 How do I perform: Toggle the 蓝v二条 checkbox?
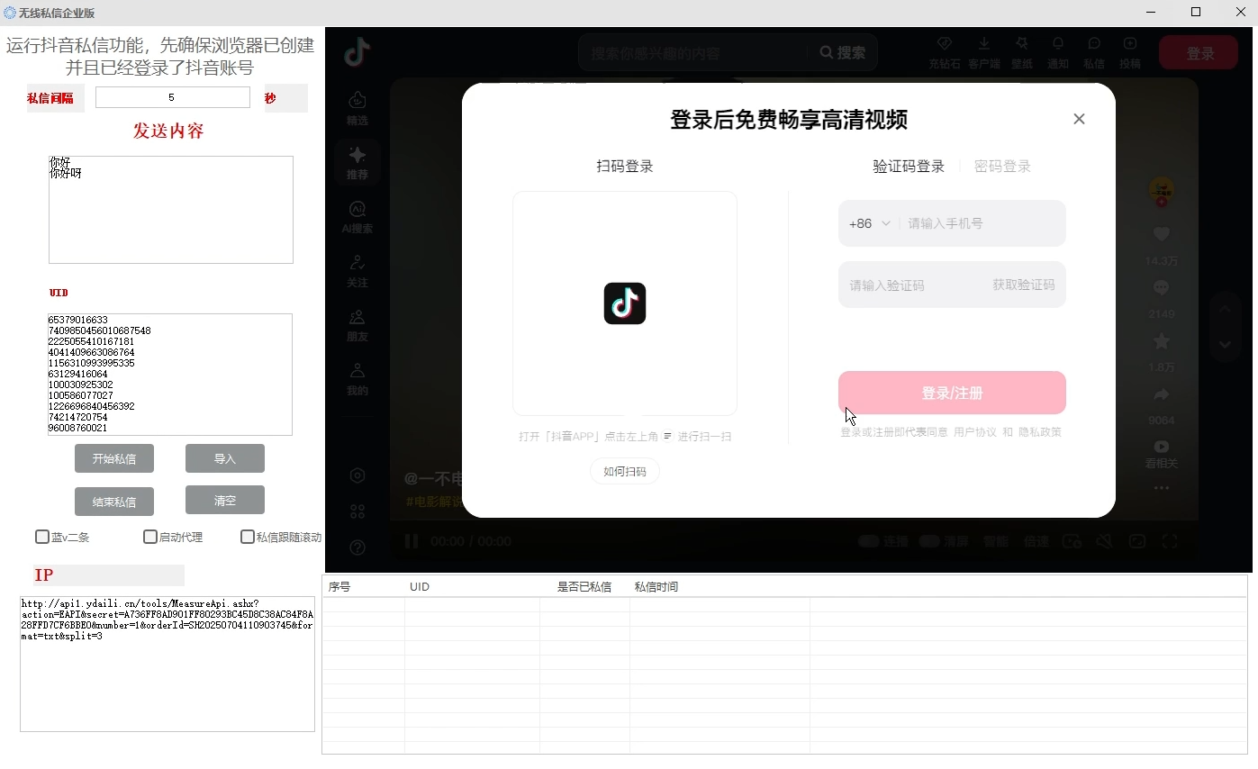pyautogui.click(x=42, y=537)
